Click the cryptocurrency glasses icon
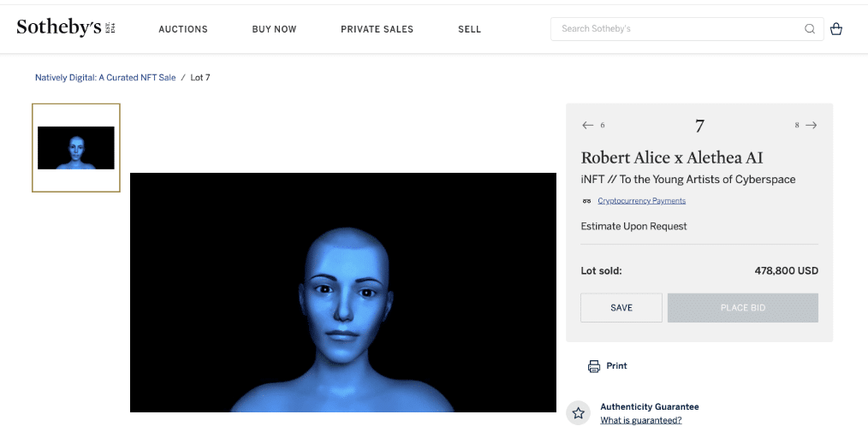This screenshot has height=444, width=868. point(586,201)
